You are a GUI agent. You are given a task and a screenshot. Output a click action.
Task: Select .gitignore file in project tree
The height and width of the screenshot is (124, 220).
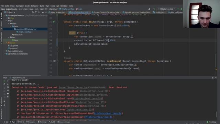(x=14, y=45)
